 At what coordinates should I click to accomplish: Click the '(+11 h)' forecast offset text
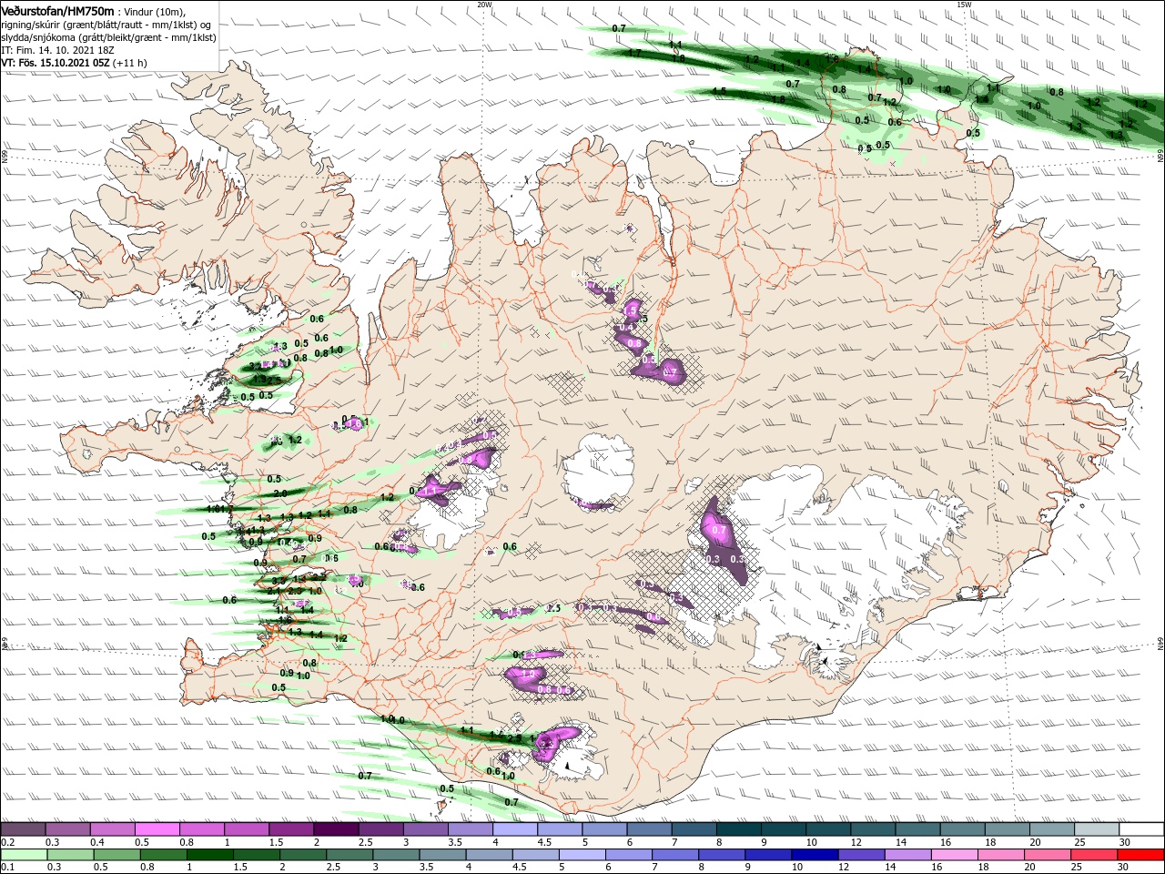130,63
